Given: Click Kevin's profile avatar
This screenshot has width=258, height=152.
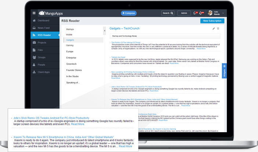Looking at the screenshot, I should point(210,13).
